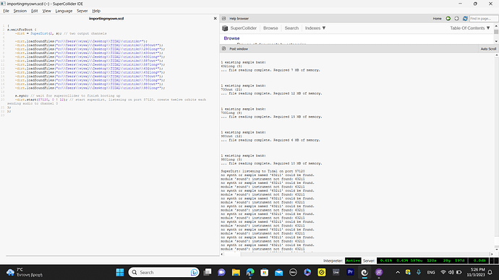The height and width of the screenshot is (280, 499).
Task: Click the s.waitForBoot code line
Action: coord(22,30)
